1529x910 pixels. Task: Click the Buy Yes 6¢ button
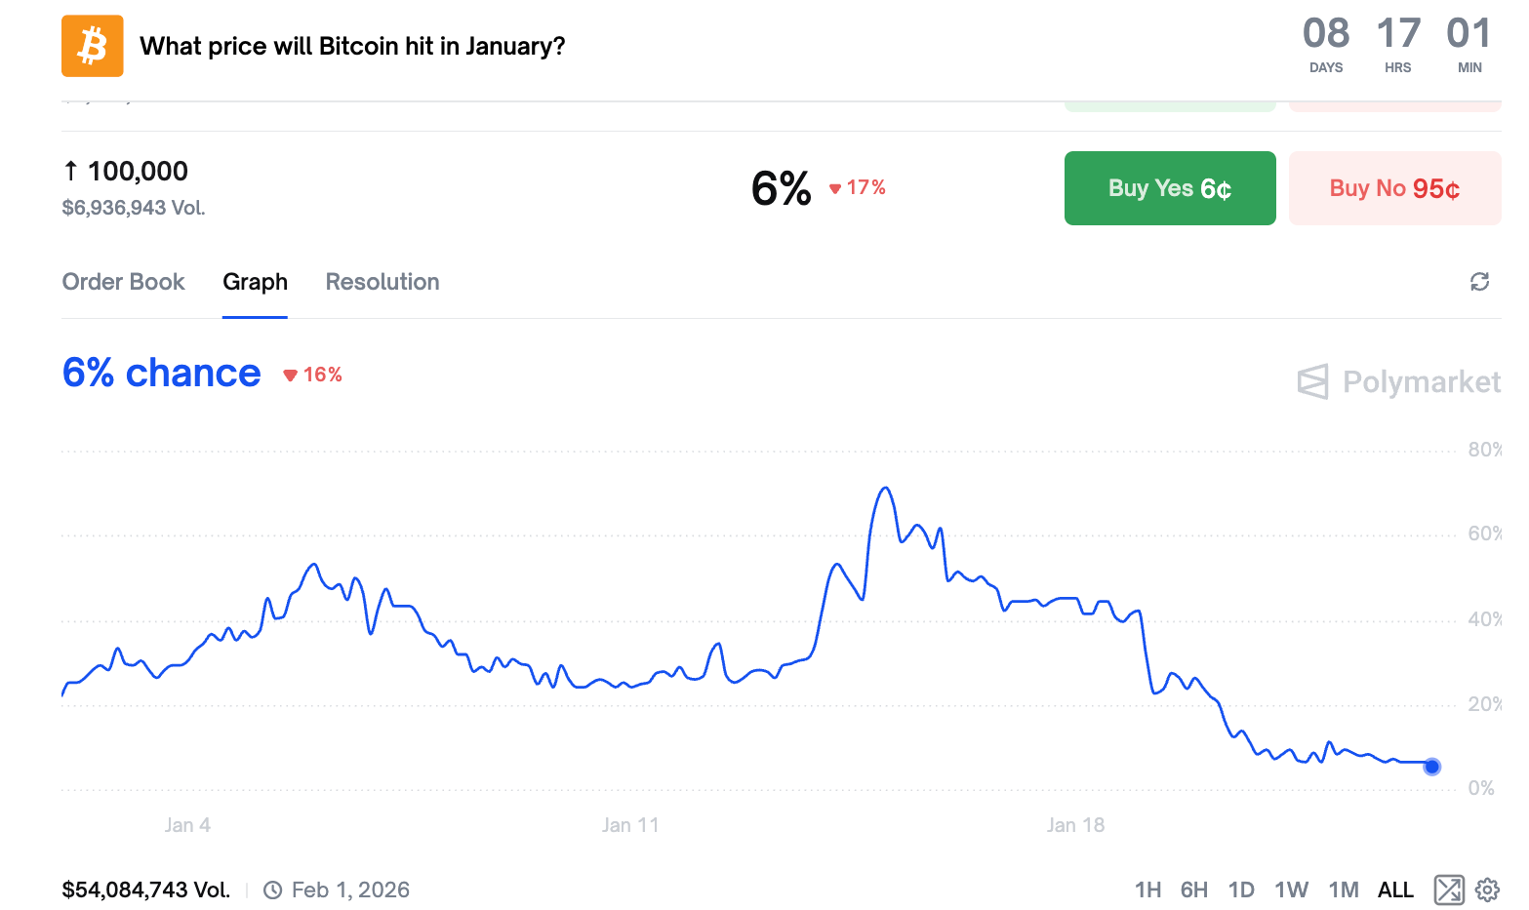[x=1169, y=188]
